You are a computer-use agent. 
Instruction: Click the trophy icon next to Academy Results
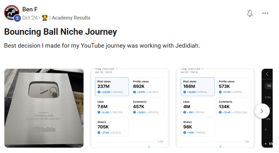click(45, 18)
